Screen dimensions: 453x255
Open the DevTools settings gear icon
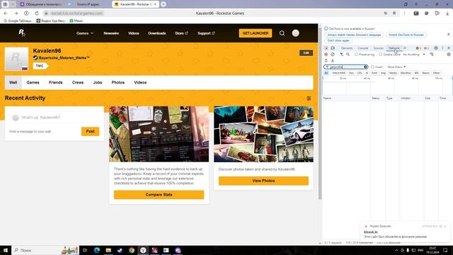click(436, 48)
